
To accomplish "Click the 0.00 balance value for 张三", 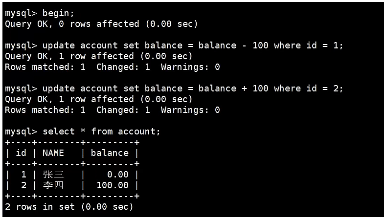I will click(x=118, y=175).
